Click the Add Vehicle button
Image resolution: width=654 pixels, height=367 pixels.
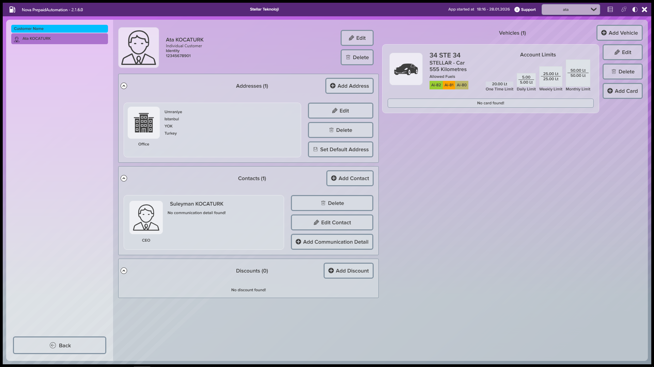click(x=619, y=33)
